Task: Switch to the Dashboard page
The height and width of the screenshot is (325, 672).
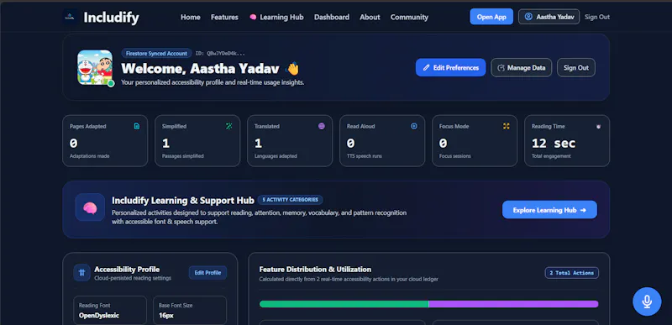Action: coord(332,17)
